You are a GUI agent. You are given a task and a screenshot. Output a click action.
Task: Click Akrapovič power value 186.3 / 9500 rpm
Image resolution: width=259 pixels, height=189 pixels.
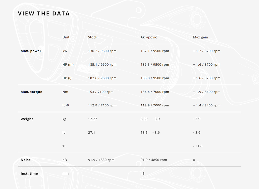pyautogui.click(x=155, y=65)
